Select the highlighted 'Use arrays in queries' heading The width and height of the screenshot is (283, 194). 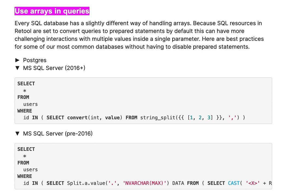[x=52, y=11]
